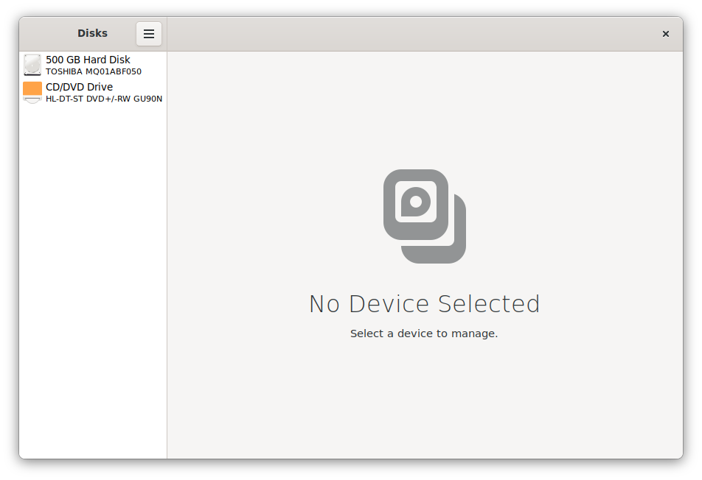The width and height of the screenshot is (702, 480).
Task: Click the Disks title in header
Action: tap(92, 34)
